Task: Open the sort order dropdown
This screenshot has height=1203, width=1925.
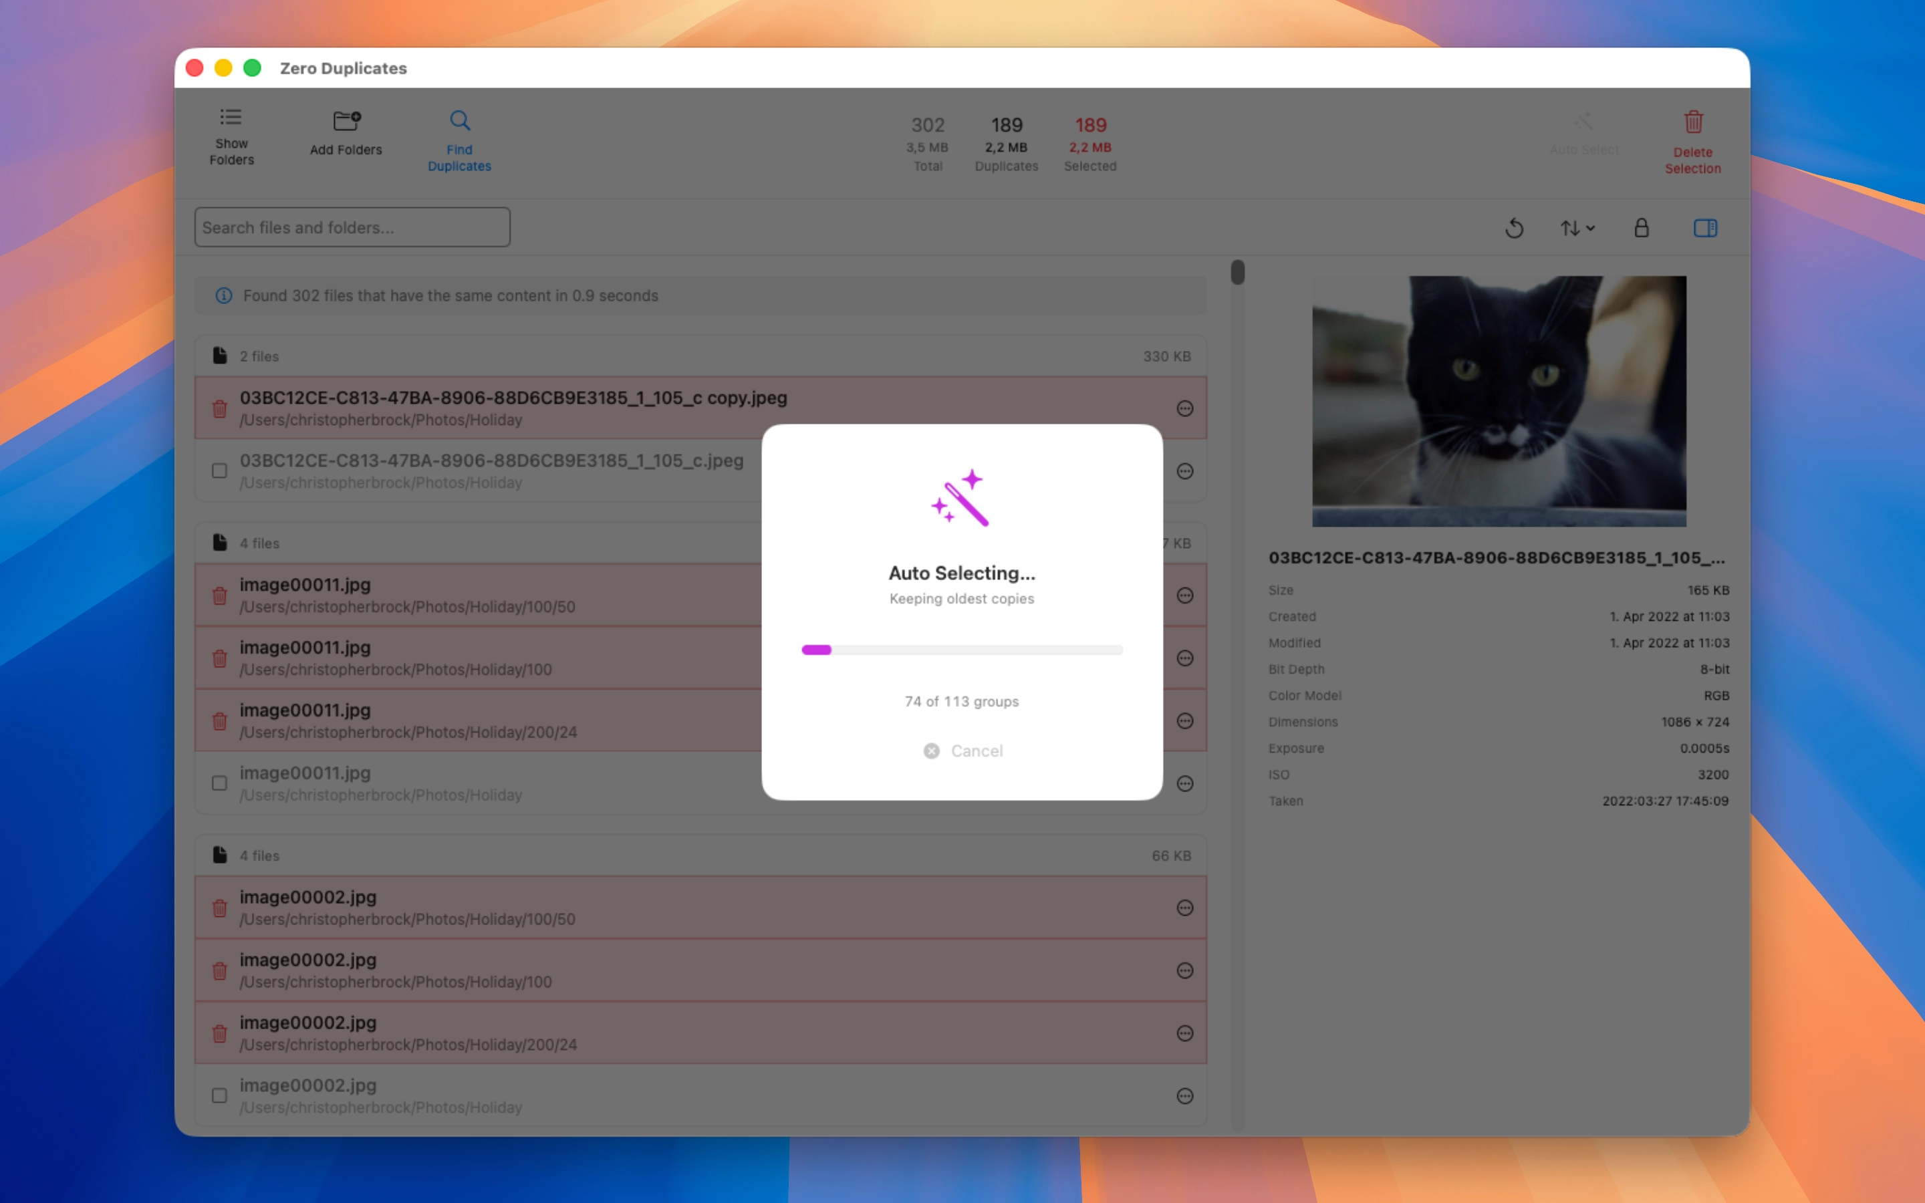Action: (1577, 229)
